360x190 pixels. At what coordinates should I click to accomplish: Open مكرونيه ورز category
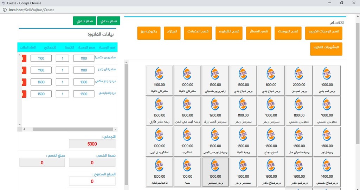149,33
